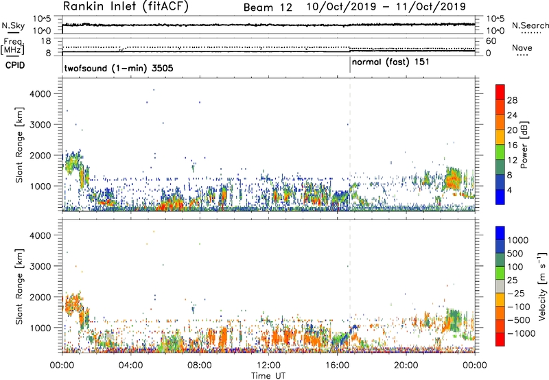Click the 00:30 UT 1800 km velocity echo cluster

73,304
